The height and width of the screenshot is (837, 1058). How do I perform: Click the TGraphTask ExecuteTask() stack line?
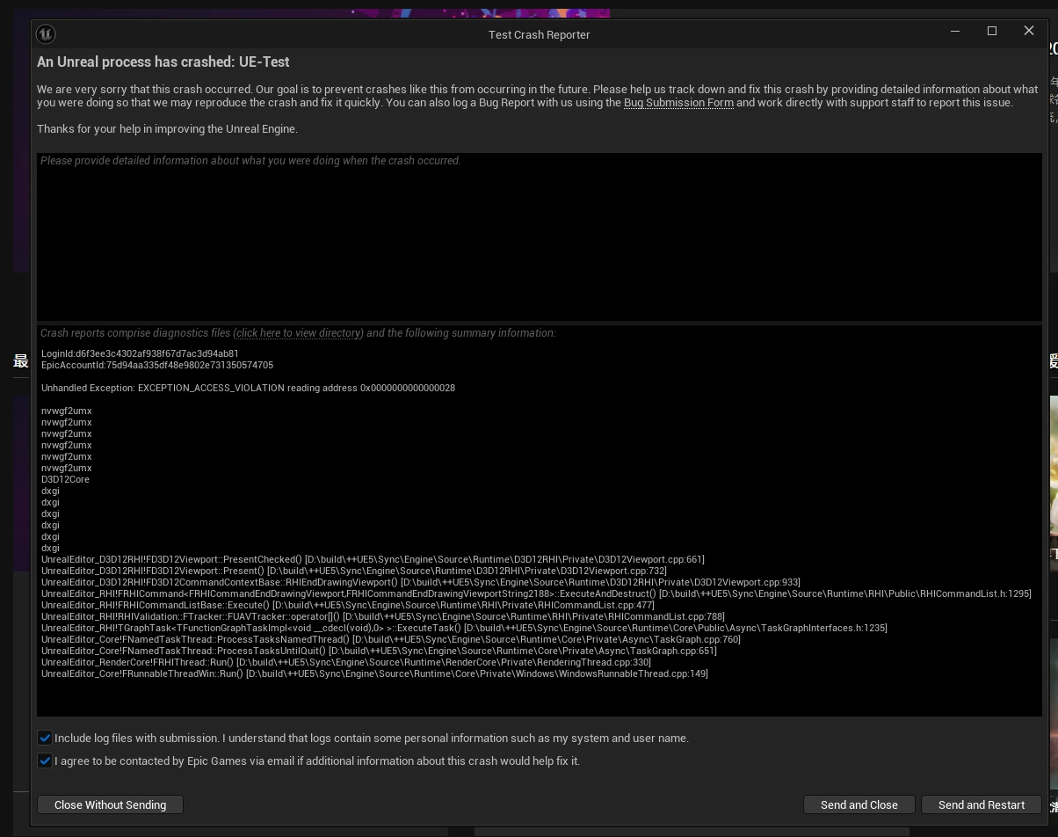464,628
